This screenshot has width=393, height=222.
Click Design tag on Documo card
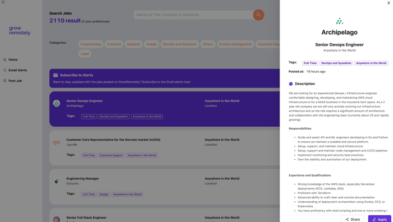pos(104,194)
